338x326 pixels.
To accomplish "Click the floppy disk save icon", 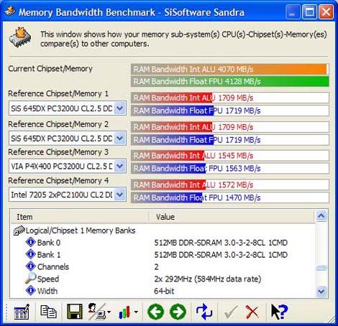I will coord(75,312).
